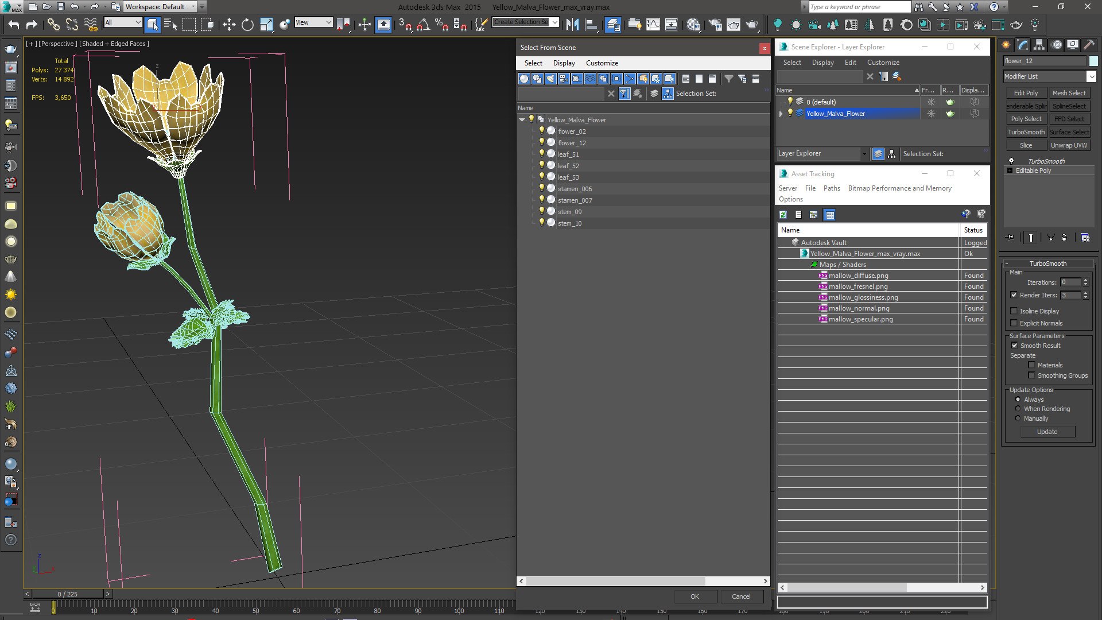Click the flower_12 object color swatch
The image size is (1102, 620).
coord(1093,61)
